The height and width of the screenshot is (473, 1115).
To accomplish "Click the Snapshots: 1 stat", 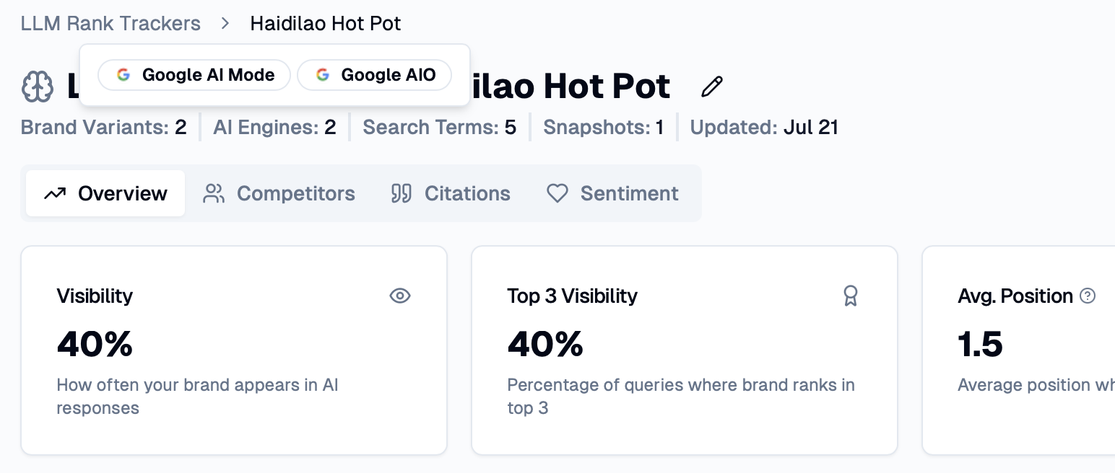I will (603, 128).
